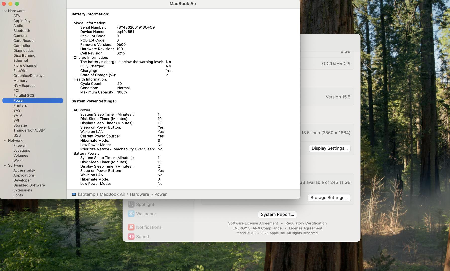The height and width of the screenshot is (271, 450).
Task: Open Storage in the hardware list
Action: pyautogui.click(x=20, y=125)
